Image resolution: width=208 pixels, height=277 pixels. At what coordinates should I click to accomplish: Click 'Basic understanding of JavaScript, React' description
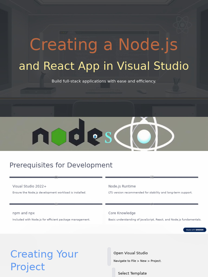pyautogui.click(x=155, y=219)
